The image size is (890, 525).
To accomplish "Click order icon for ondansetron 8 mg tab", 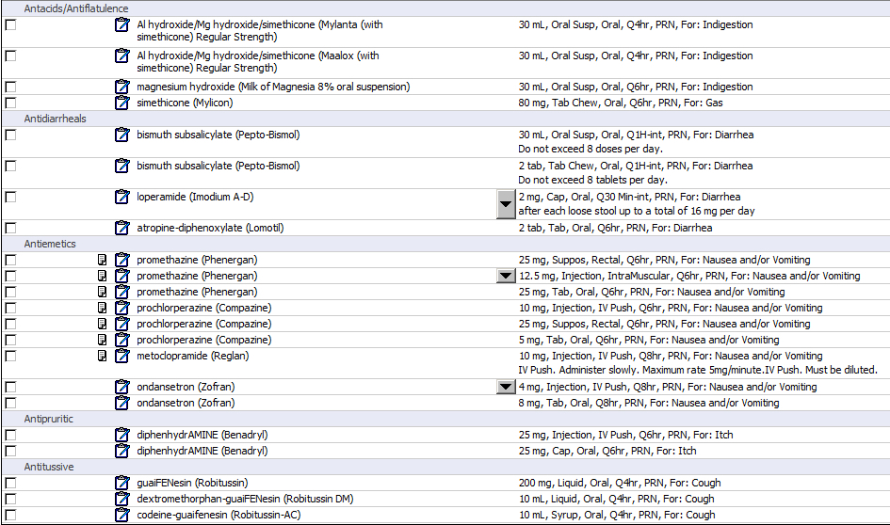I will (122, 403).
